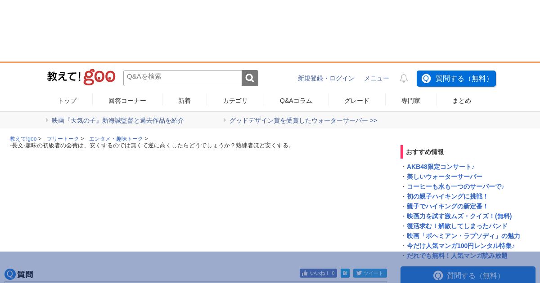Click the 教えて!goo logo
540x283 pixels.
point(81,77)
